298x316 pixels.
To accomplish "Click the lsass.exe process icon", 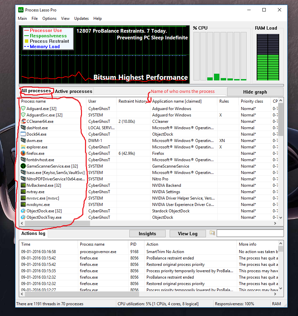I will 23,173.
